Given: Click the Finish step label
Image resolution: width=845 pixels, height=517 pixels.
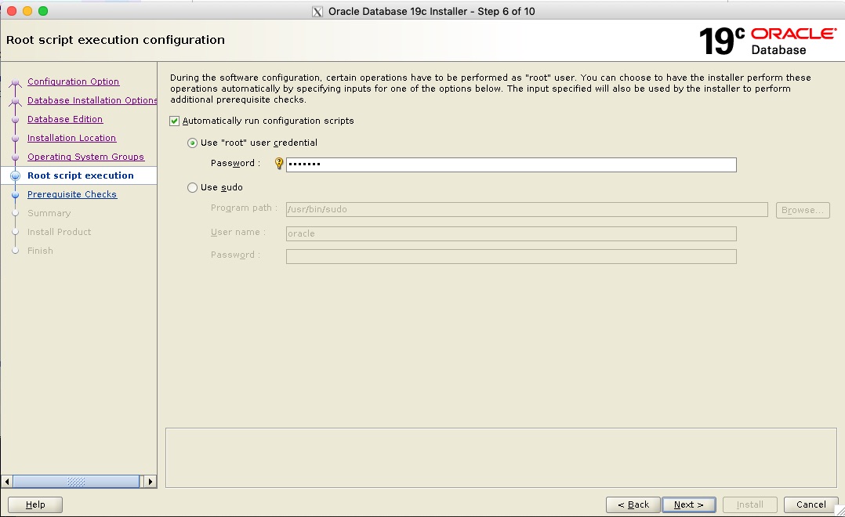Looking at the screenshot, I should 41,251.
